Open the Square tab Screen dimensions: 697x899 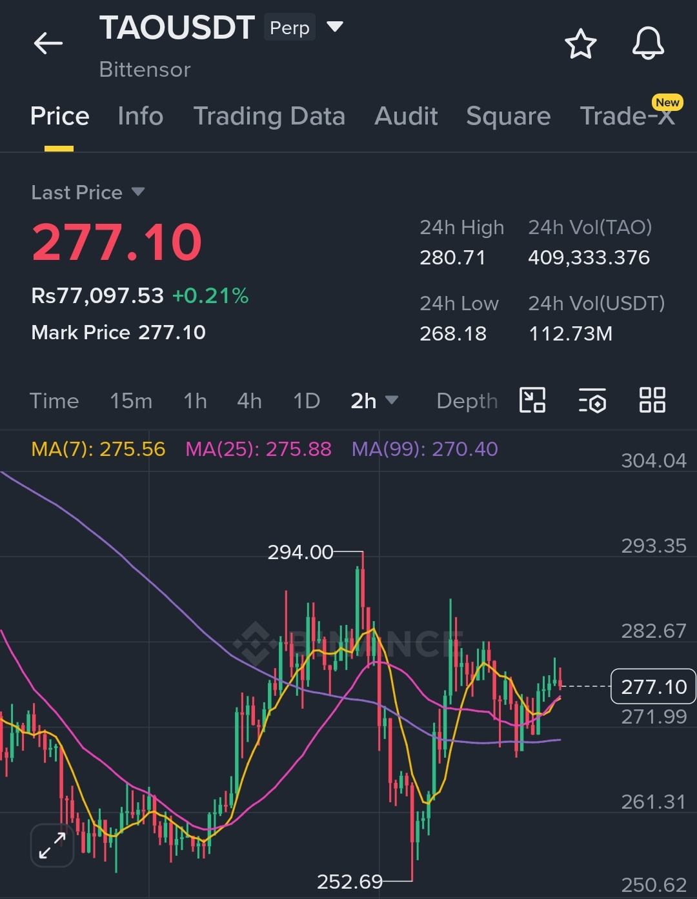pyautogui.click(x=509, y=116)
